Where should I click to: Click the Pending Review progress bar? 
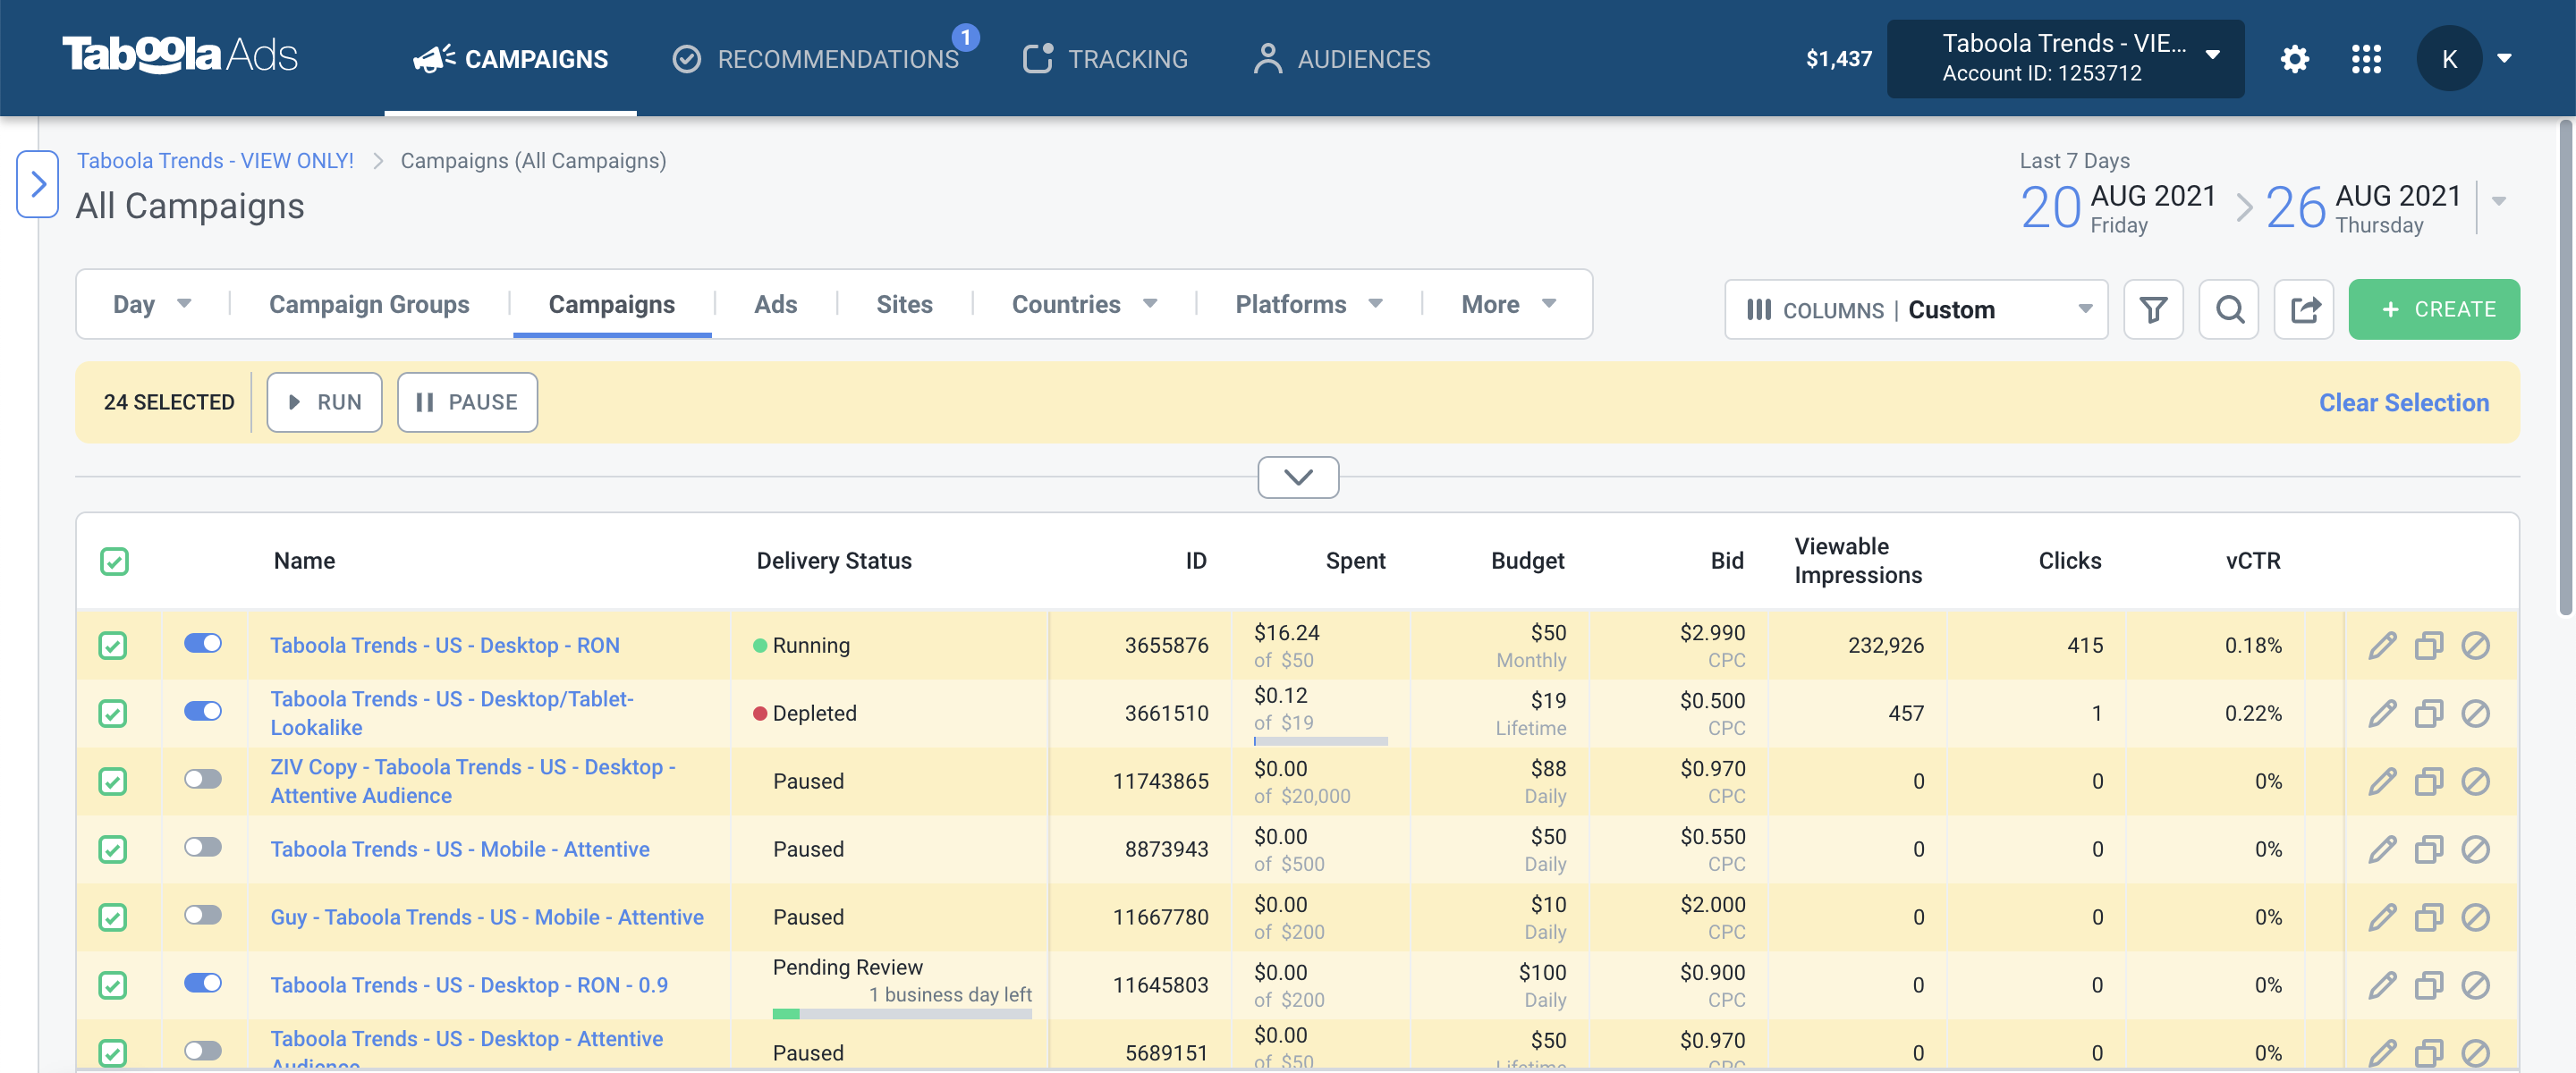coord(901,1014)
